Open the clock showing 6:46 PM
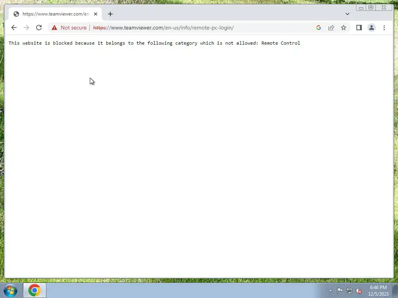398x298 pixels. pyautogui.click(x=378, y=291)
